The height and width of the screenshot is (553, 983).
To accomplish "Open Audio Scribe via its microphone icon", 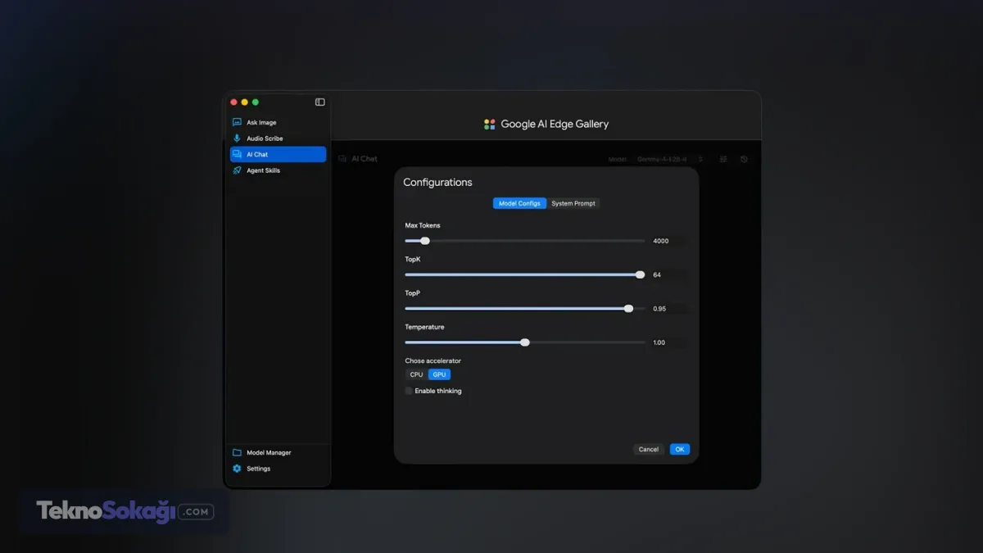I will click(237, 138).
